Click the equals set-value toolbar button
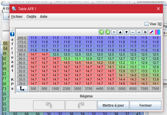 click(114, 32)
